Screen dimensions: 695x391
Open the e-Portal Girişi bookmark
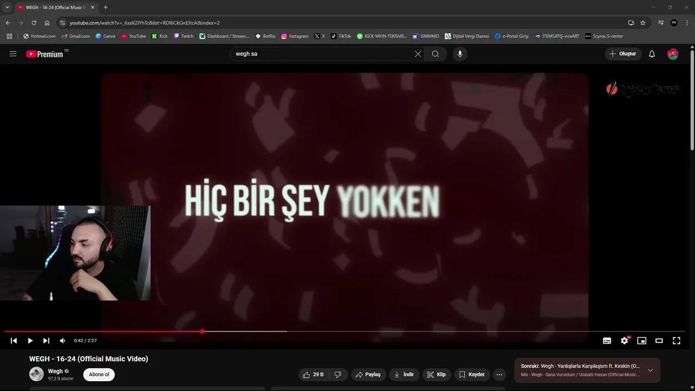click(511, 36)
